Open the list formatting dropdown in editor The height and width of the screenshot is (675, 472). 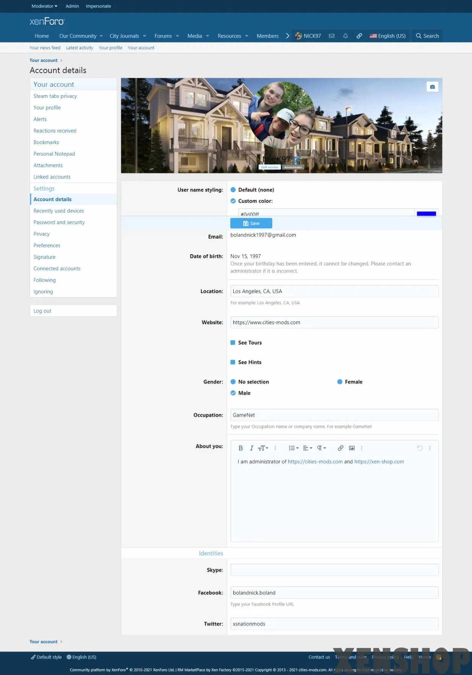click(x=293, y=448)
